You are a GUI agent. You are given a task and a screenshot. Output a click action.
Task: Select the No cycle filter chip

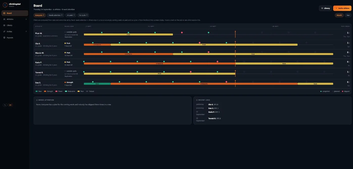(83, 15)
